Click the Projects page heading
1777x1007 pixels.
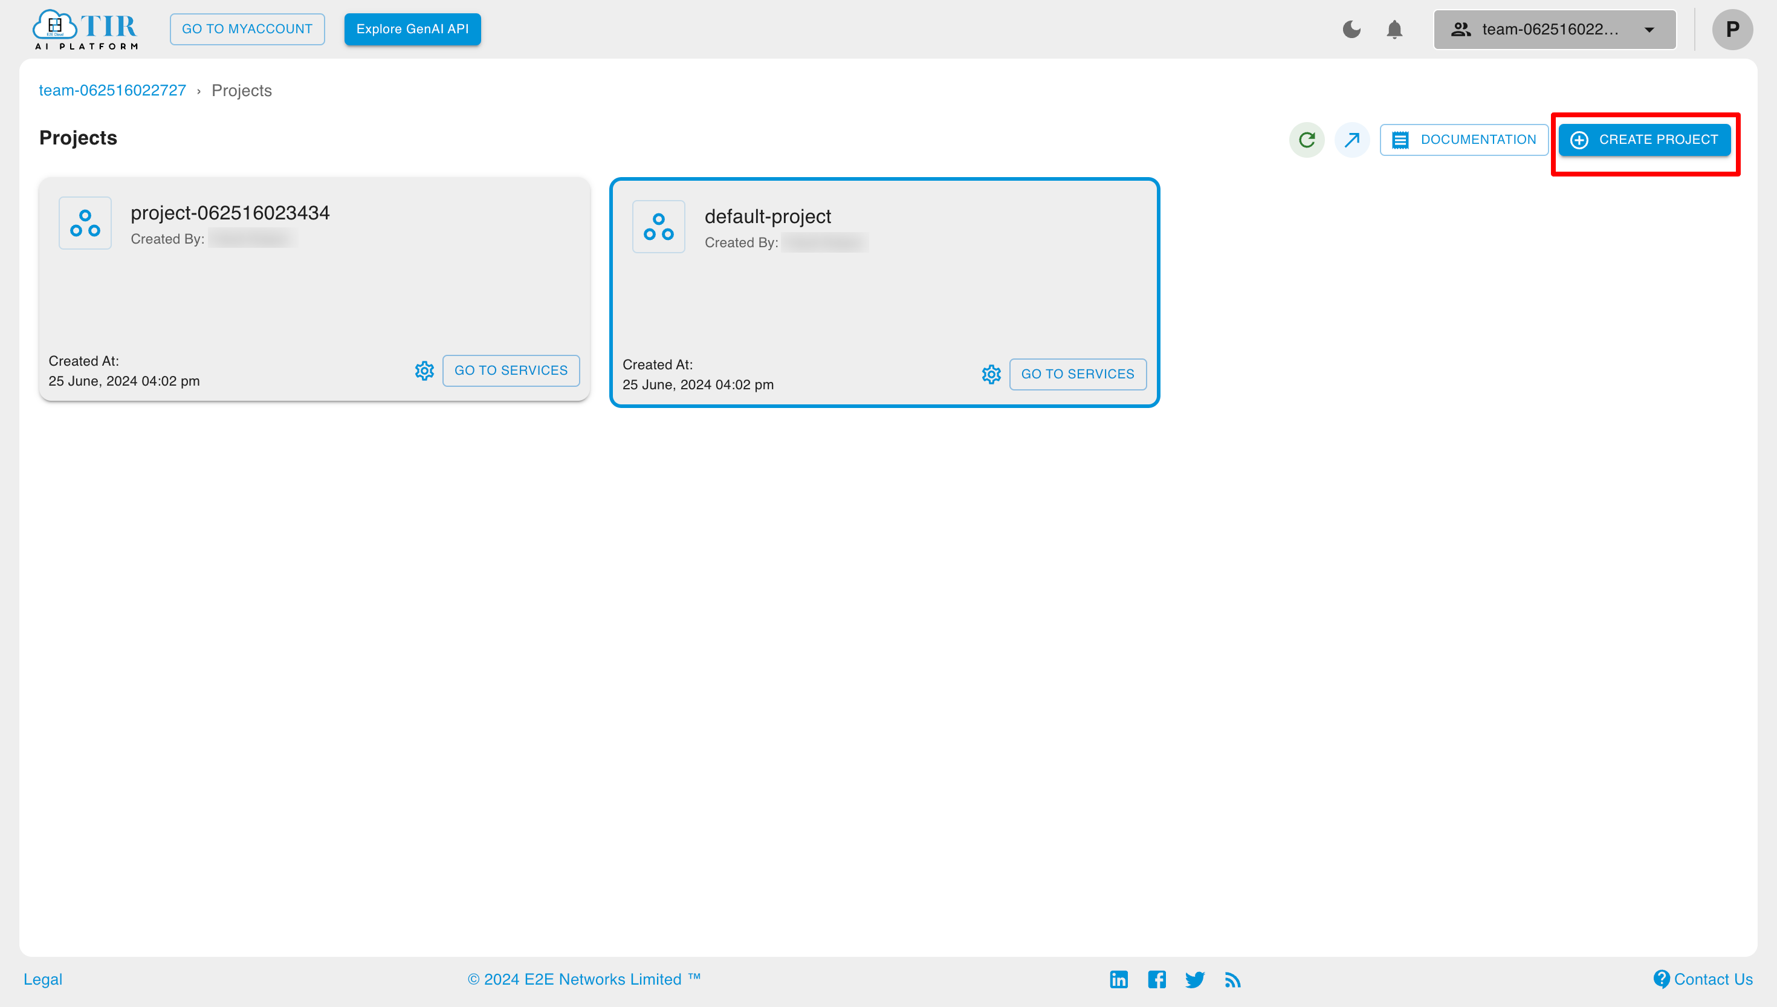click(78, 138)
